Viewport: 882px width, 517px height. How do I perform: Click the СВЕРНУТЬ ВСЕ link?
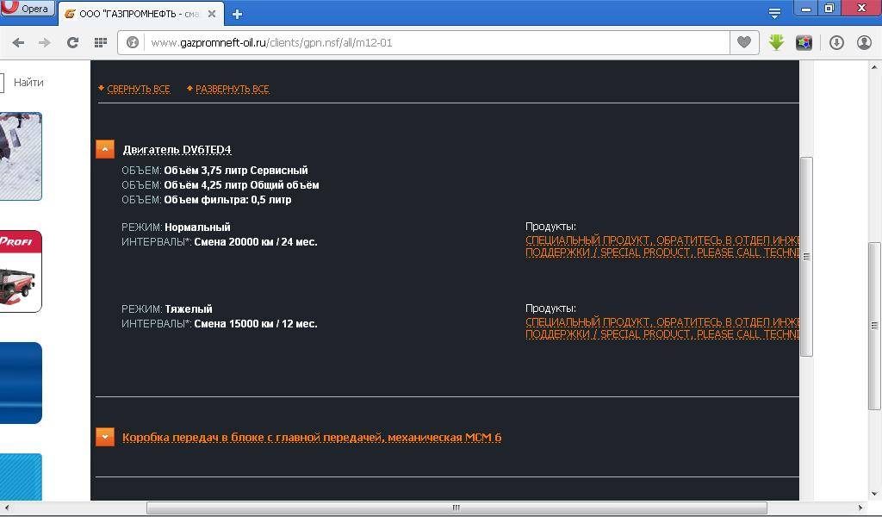pyautogui.click(x=138, y=89)
